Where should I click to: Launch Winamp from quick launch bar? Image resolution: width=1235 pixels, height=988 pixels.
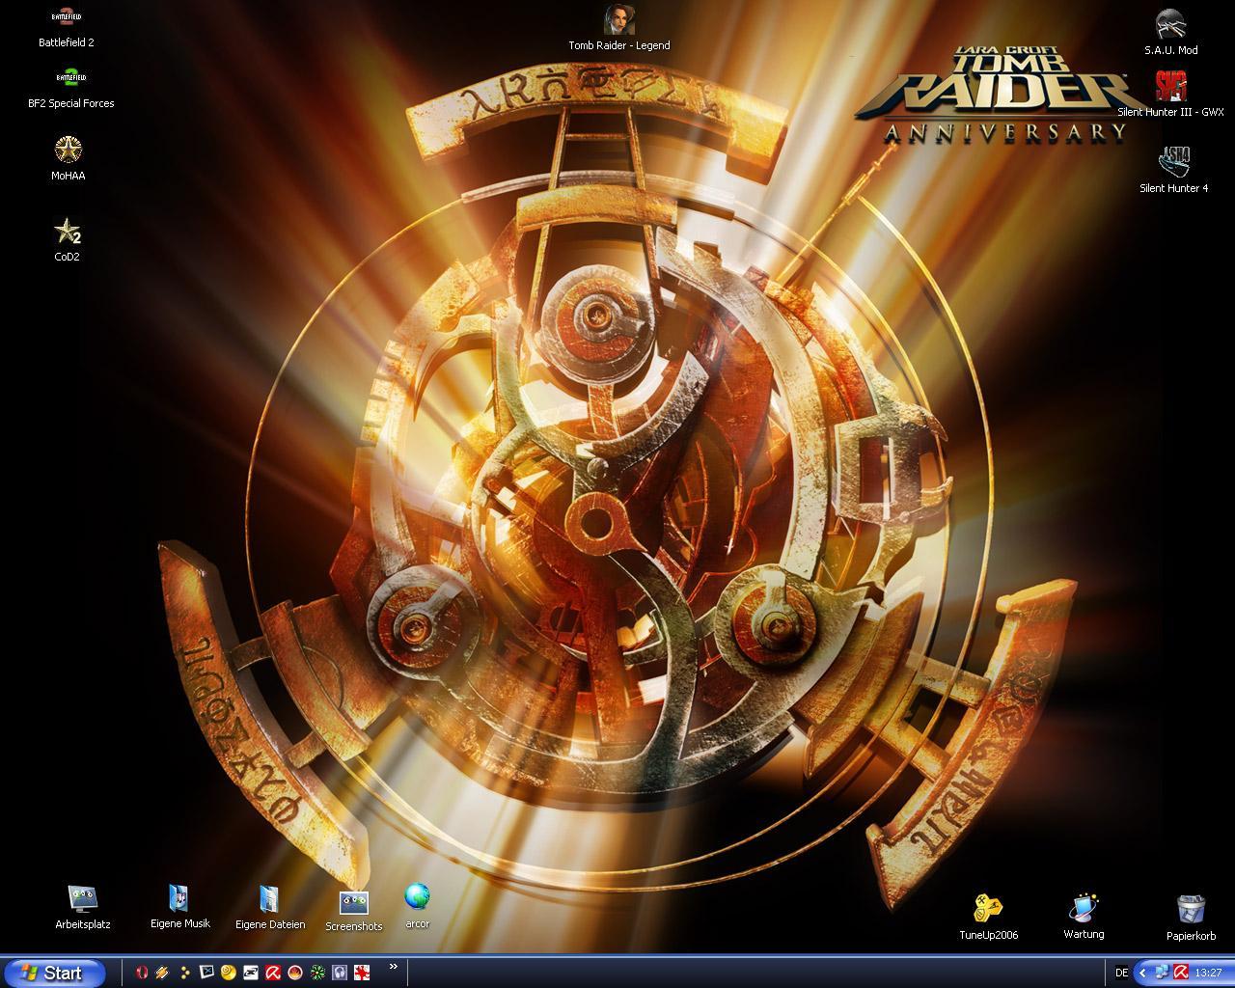click(162, 973)
